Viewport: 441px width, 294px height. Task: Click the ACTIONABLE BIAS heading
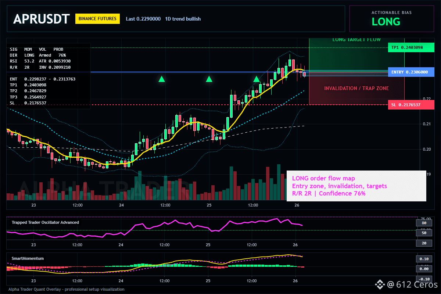click(391, 12)
